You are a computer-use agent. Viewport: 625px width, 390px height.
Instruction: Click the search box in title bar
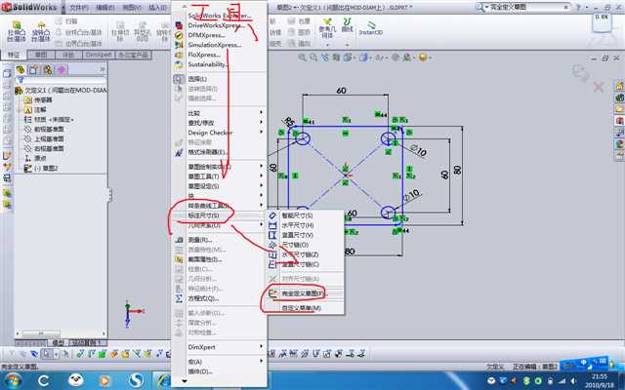[523, 7]
